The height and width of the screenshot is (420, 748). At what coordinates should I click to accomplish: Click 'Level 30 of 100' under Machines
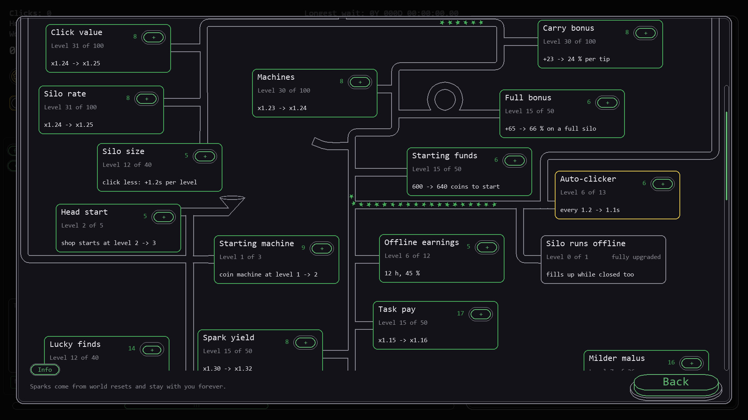[284, 91]
